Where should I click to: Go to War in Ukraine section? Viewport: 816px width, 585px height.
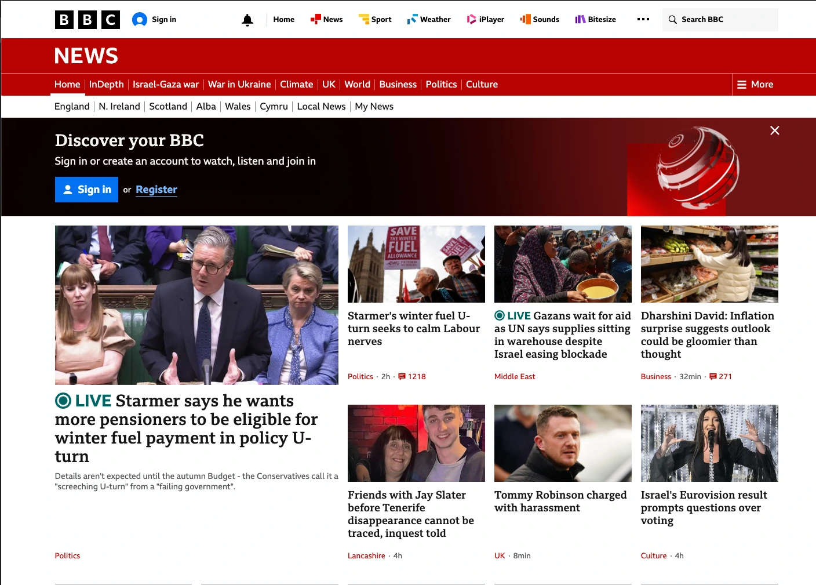pyautogui.click(x=239, y=85)
